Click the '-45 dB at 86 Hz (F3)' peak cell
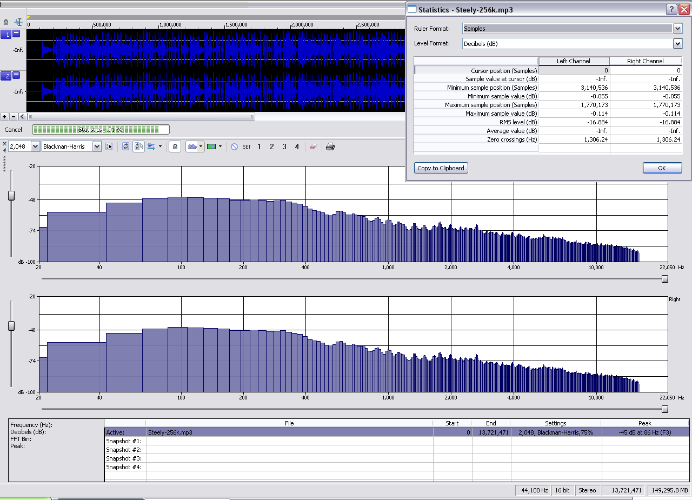The image size is (692, 500). click(645, 432)
